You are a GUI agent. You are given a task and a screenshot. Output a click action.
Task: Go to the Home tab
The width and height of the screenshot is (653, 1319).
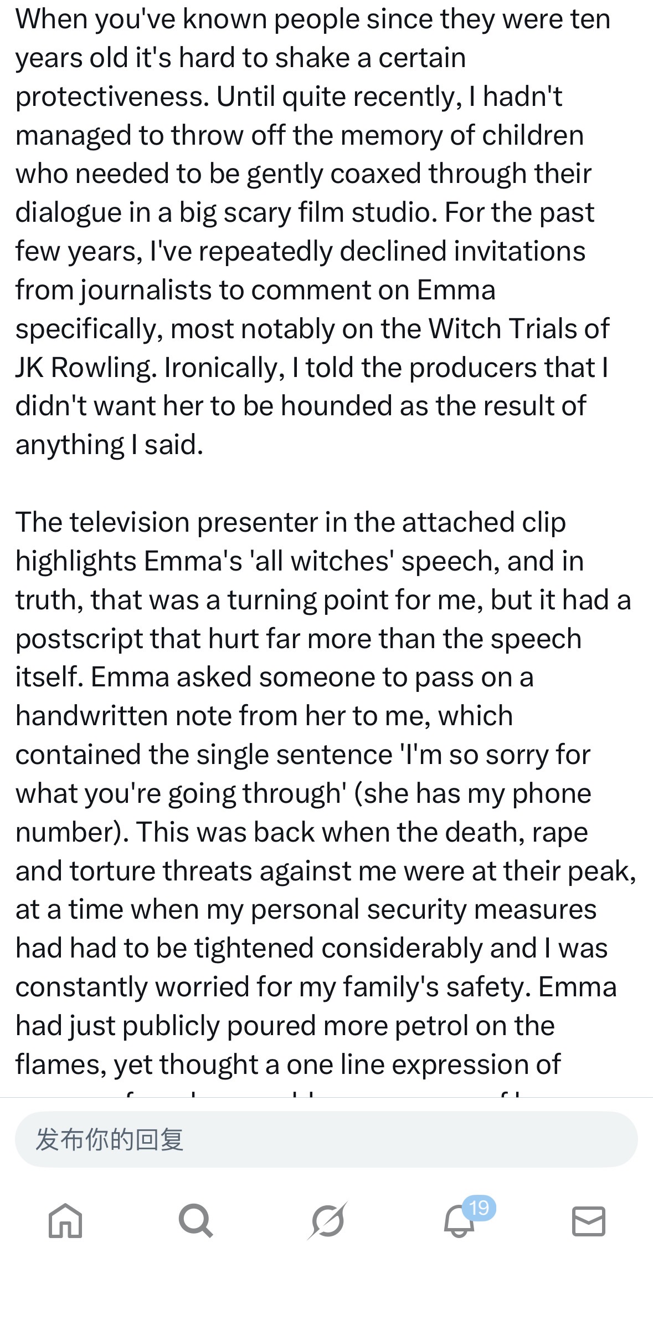point(65,1220)
